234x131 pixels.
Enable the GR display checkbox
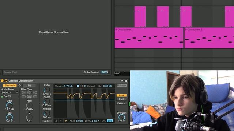[78, 86]
